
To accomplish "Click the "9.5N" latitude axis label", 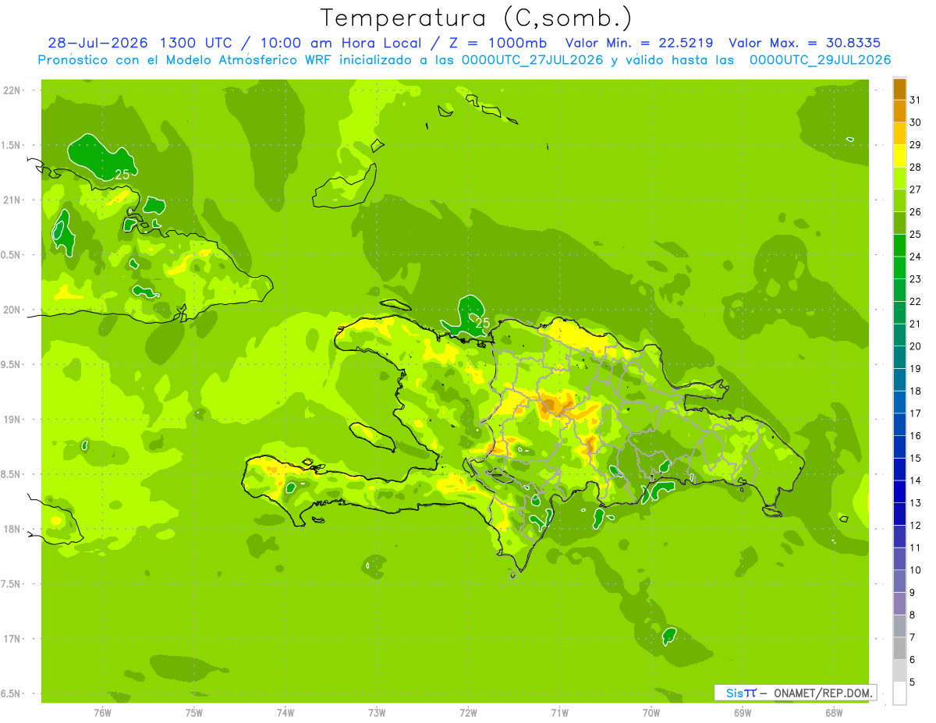I will [x=12, y=364].
